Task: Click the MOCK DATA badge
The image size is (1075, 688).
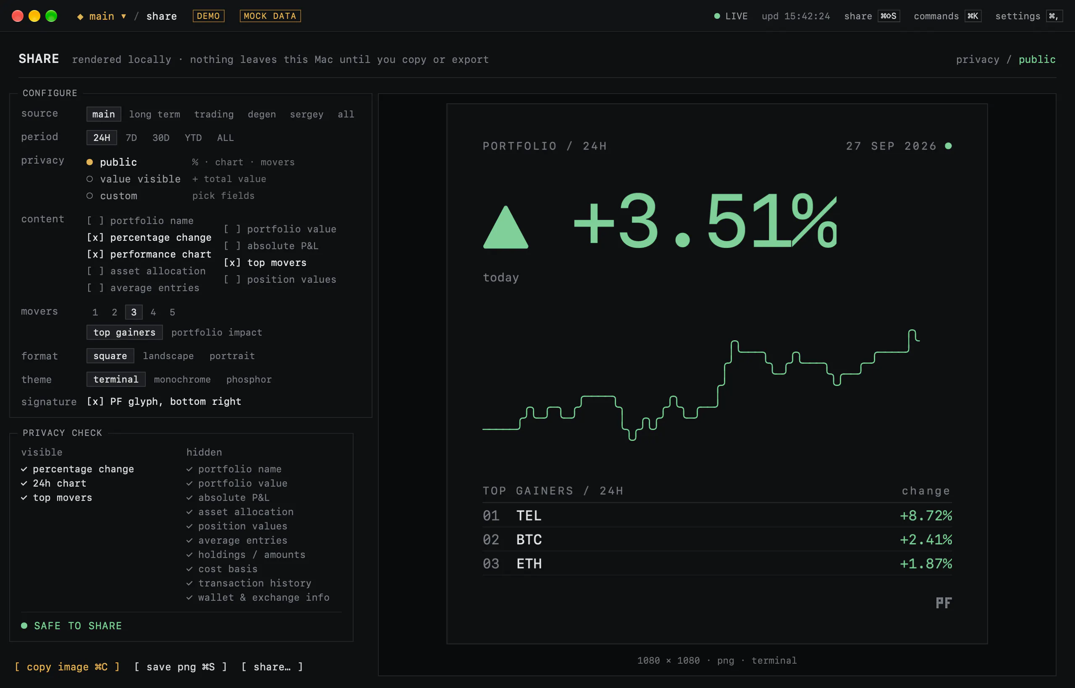Action: (270, 16)
